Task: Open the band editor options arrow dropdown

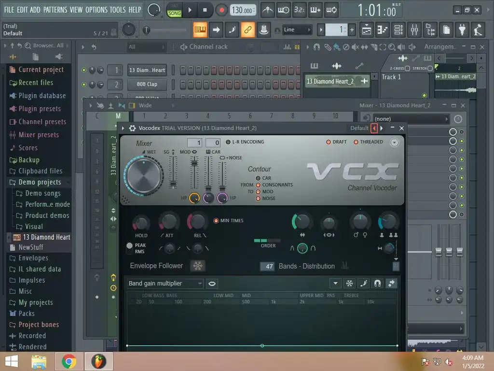Action: 336,283
